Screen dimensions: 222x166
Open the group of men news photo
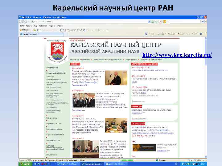pos(84,100)
